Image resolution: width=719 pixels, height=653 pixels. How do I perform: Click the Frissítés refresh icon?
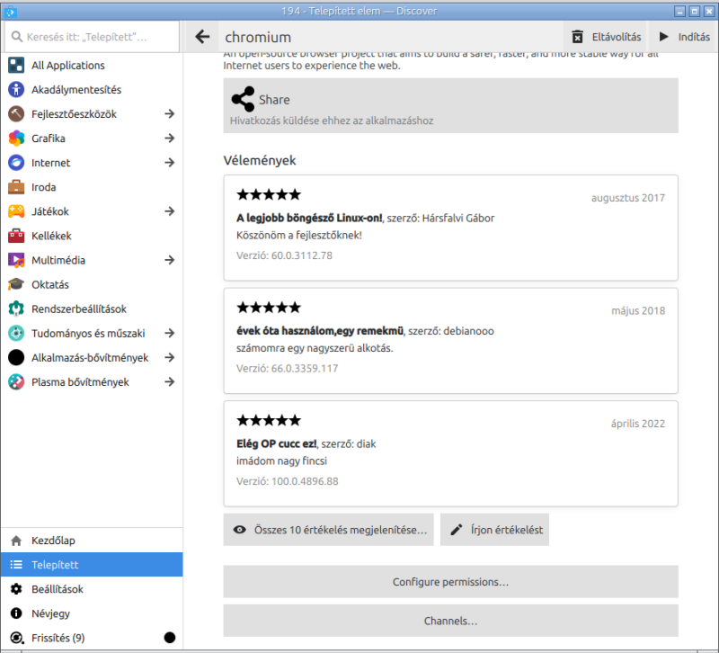click(x=16, y=638)
